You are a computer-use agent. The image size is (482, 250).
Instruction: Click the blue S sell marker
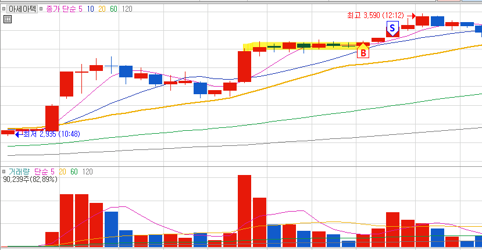click(x=392, y=28)
